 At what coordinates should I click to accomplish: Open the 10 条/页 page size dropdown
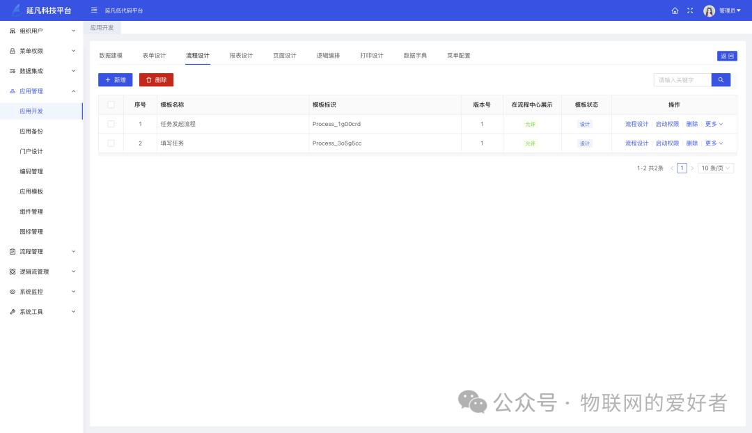(716, 168)
